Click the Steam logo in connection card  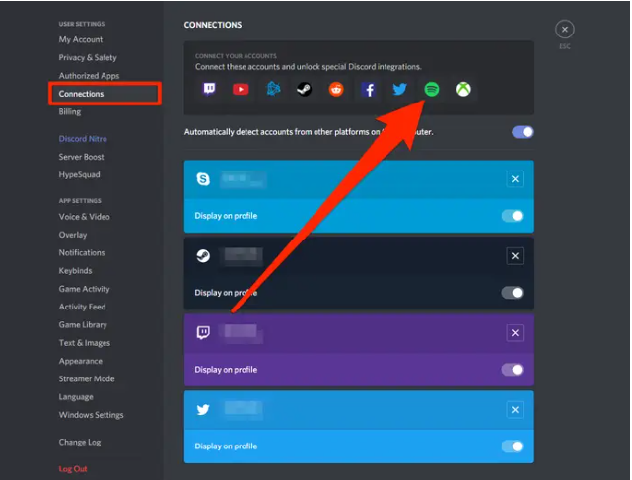203,255
